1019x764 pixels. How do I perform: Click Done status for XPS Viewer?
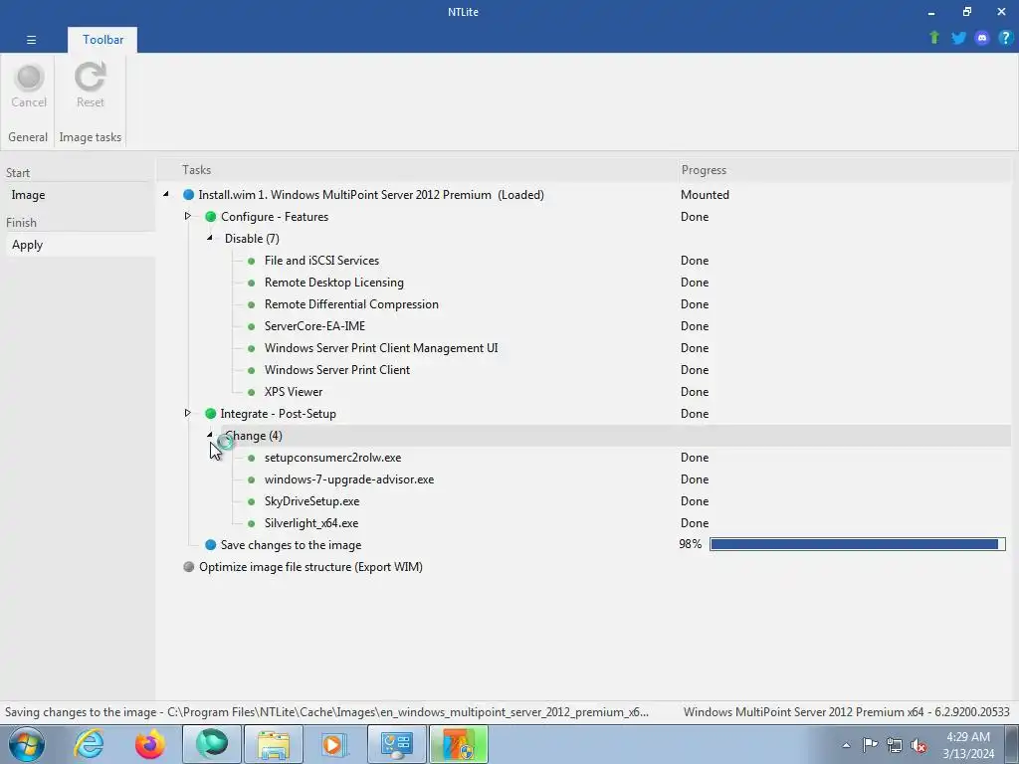694,392
